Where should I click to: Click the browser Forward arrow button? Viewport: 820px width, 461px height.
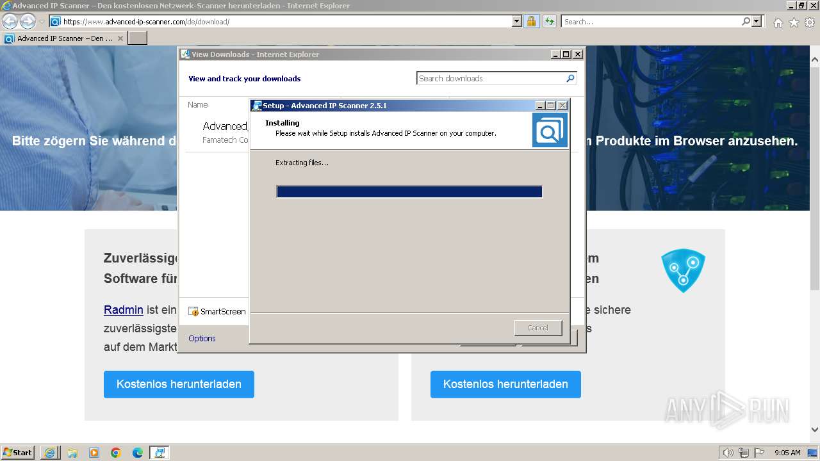(x=28, y=21)
